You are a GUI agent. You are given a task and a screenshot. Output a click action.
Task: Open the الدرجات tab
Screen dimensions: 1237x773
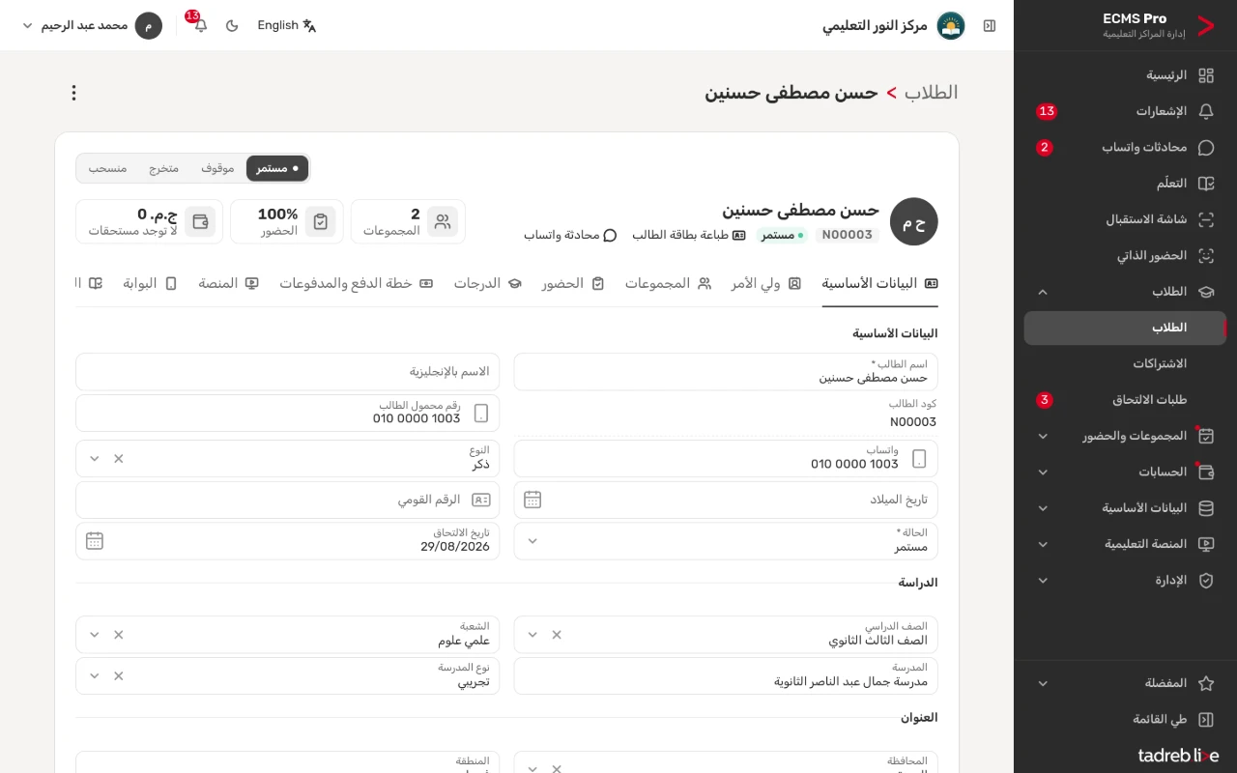[488, 283]
